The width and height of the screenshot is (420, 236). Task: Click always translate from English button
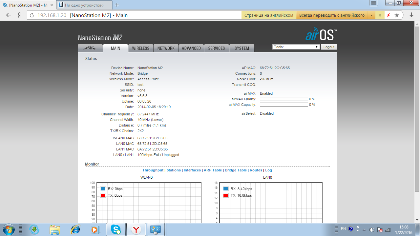[332, 15]
